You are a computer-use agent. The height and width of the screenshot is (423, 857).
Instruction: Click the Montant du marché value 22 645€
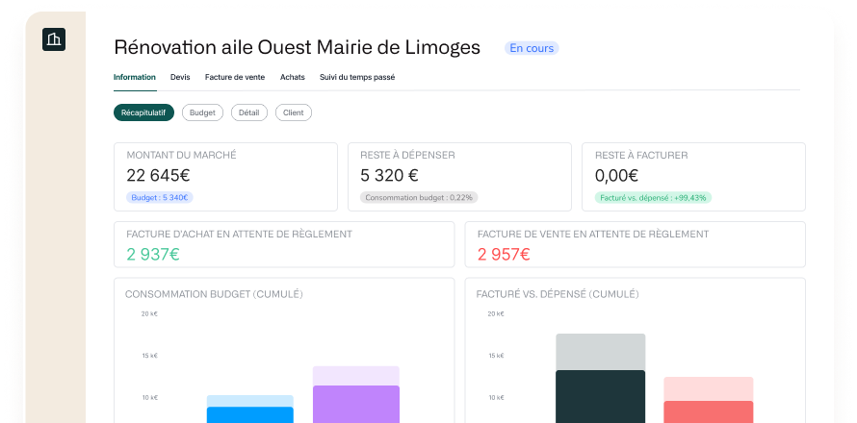point(158,175)
